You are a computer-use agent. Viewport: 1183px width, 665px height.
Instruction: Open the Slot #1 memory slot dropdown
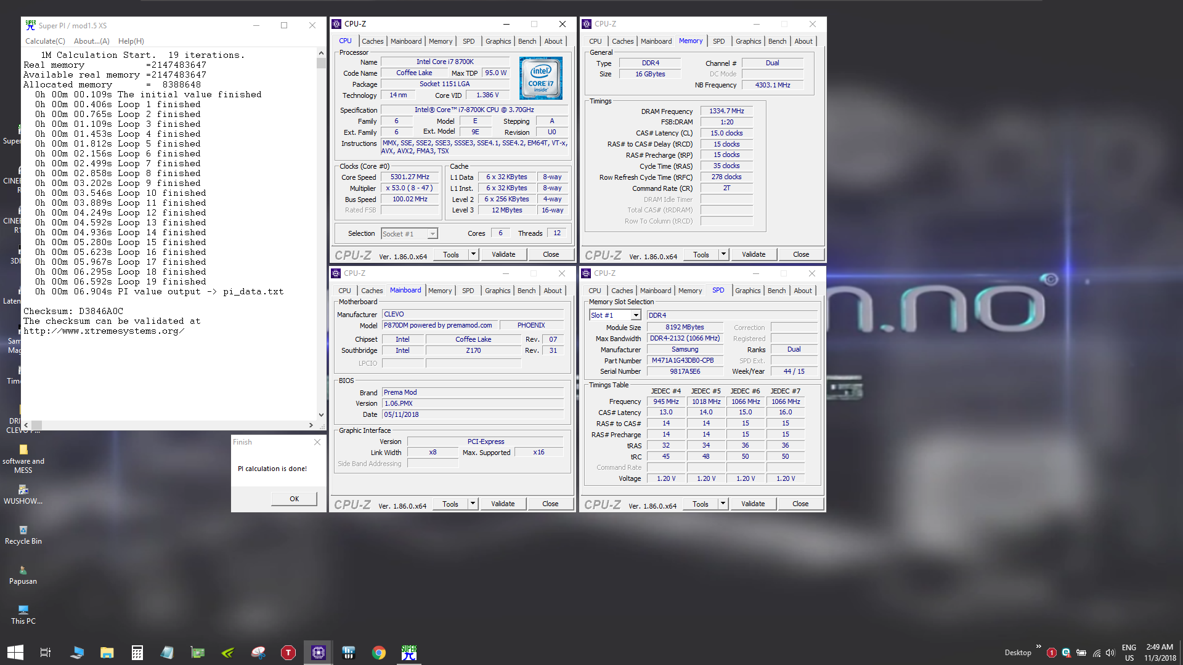coord(615,315)
